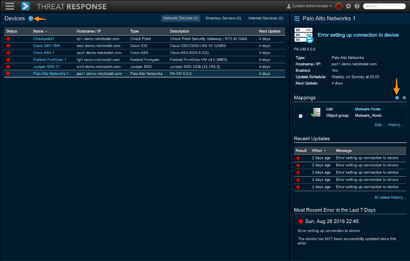Switch to Directory Servers tab

(223, 18)
